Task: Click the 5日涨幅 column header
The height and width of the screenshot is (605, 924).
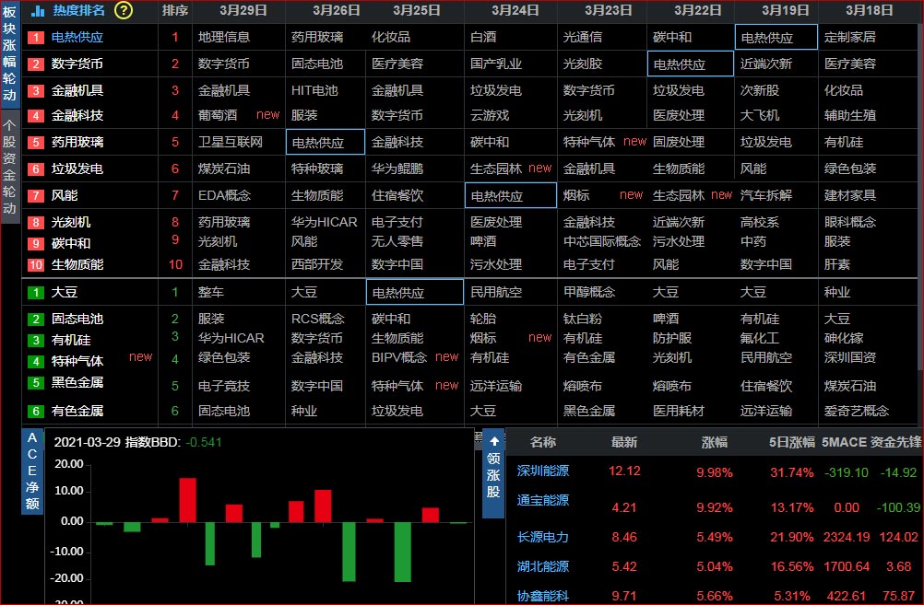Action: [x=791, y=442]
